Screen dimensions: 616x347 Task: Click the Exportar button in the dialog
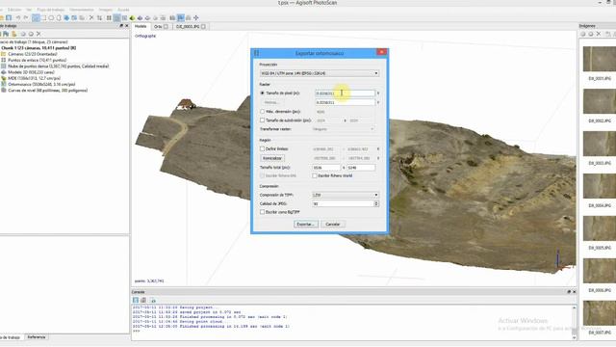[x=306, y=225]
